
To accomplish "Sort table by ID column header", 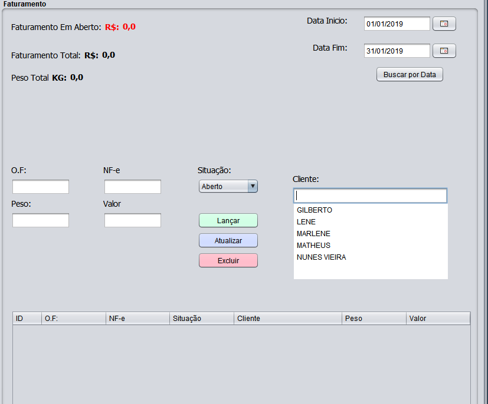I will (x=27, y=319).
